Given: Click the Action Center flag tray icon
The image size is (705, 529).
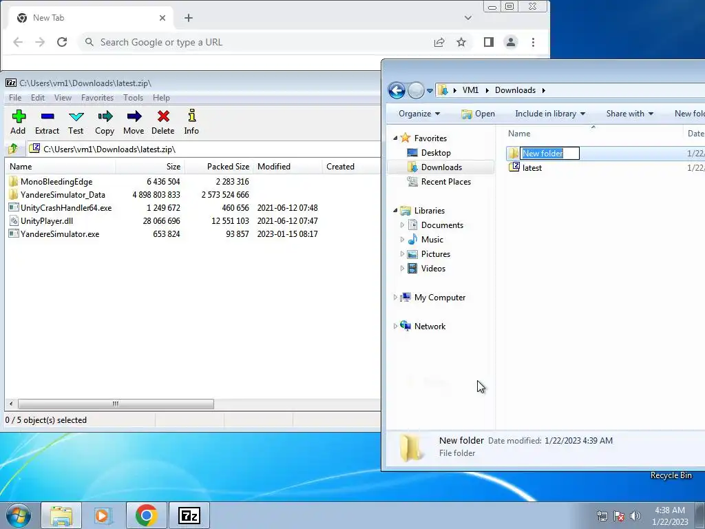Looking at the screenshot, I should point(619,515).
